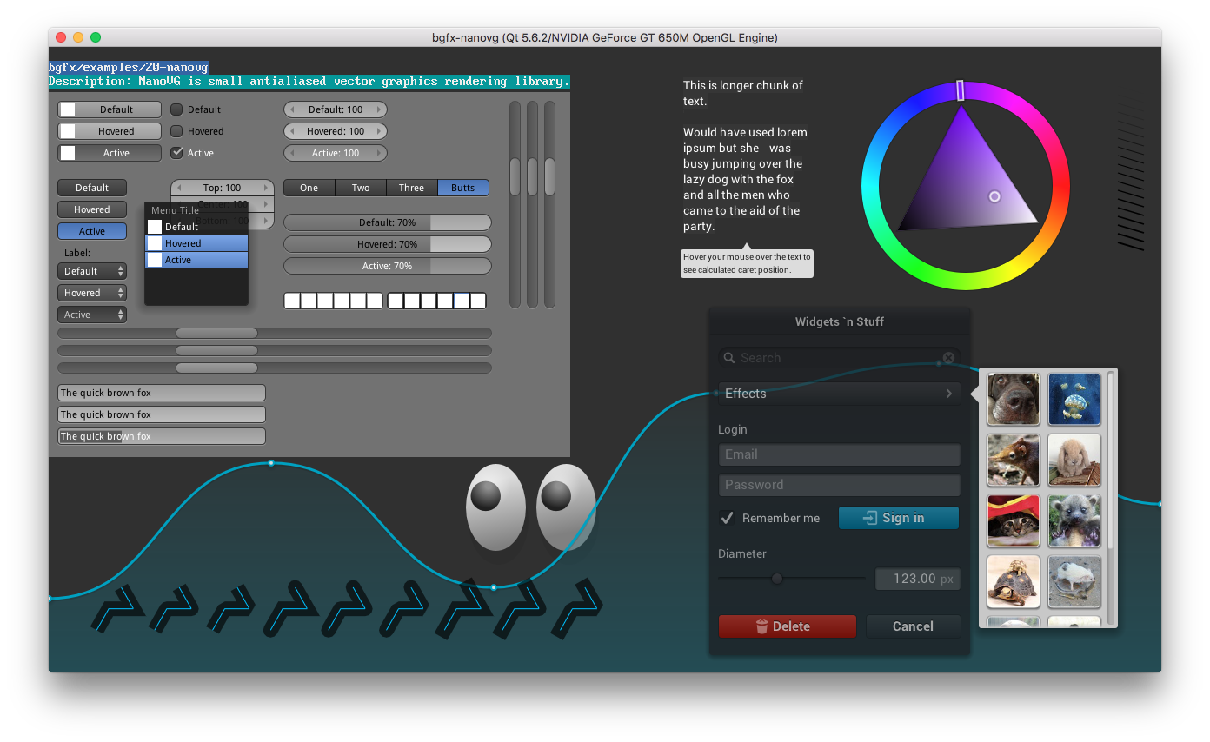1210x742 pixels.
Task: Open the Default dropdown under Label
Action: point(92,271)
